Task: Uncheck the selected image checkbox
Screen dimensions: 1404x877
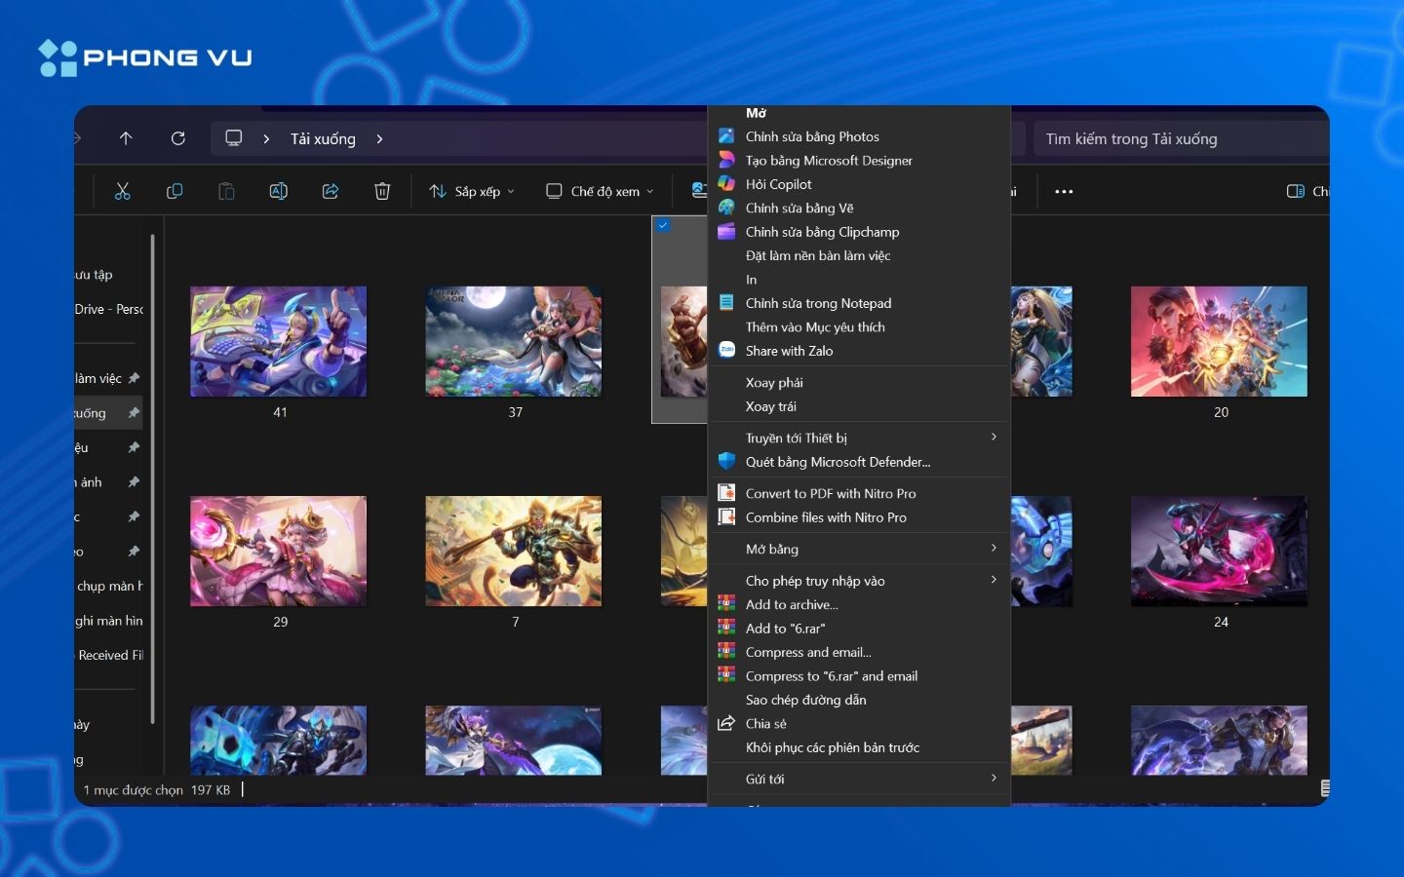Action: pos(663,225)
